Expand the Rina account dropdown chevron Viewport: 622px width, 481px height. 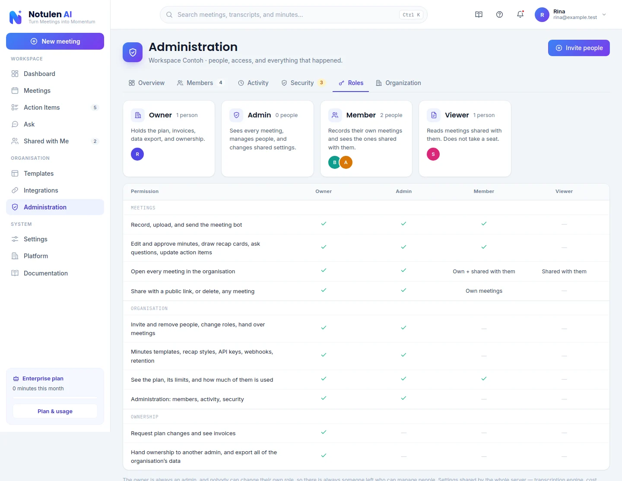click(x=604, y=15)
